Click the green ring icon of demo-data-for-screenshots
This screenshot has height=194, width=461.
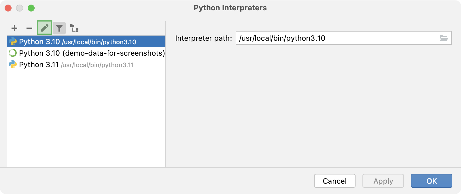click(x=13, y=53)
